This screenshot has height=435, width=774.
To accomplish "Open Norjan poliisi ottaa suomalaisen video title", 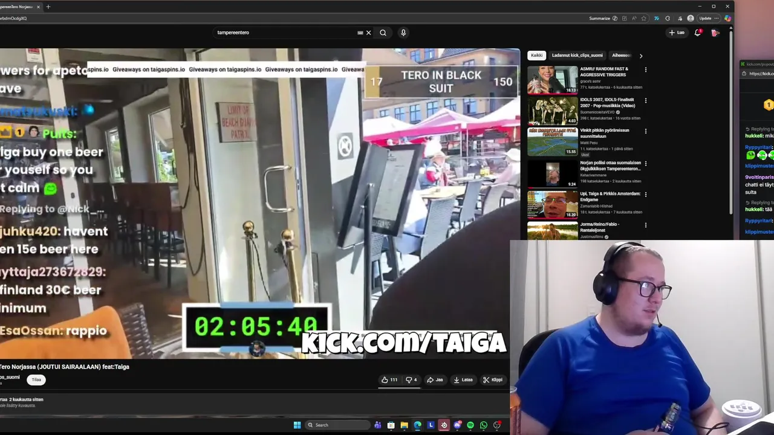I will click(x=610, y=166).
